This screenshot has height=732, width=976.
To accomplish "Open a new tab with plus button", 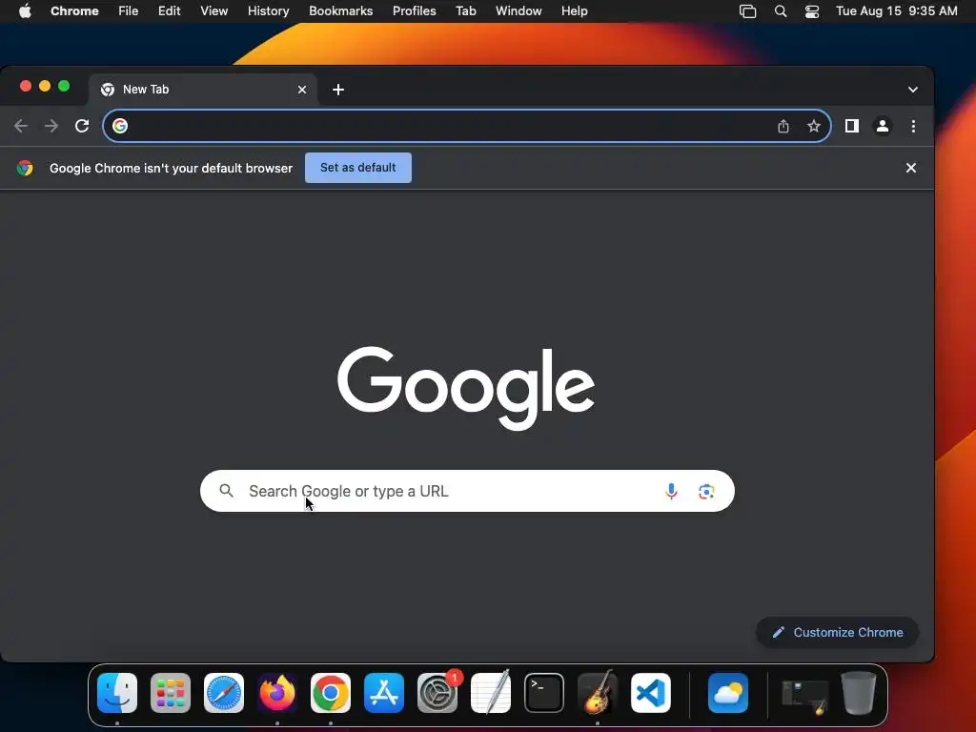I will [x=338, y=90].
